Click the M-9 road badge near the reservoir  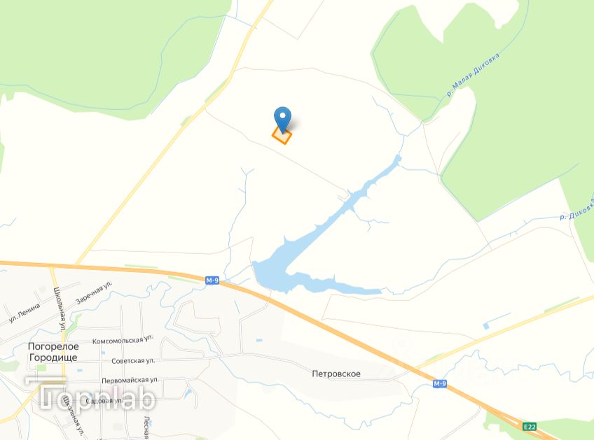212,281
